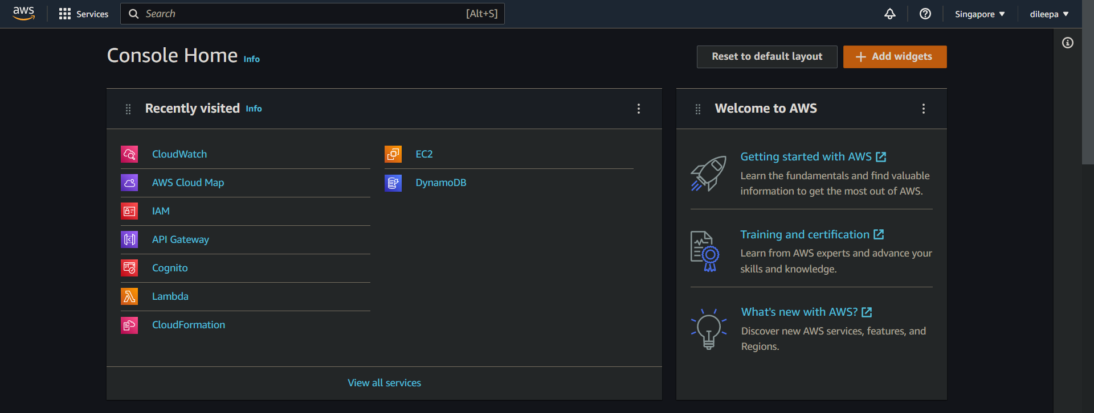Open the EC2 link
1094x413 pixels.
click(x=424, y=154)
